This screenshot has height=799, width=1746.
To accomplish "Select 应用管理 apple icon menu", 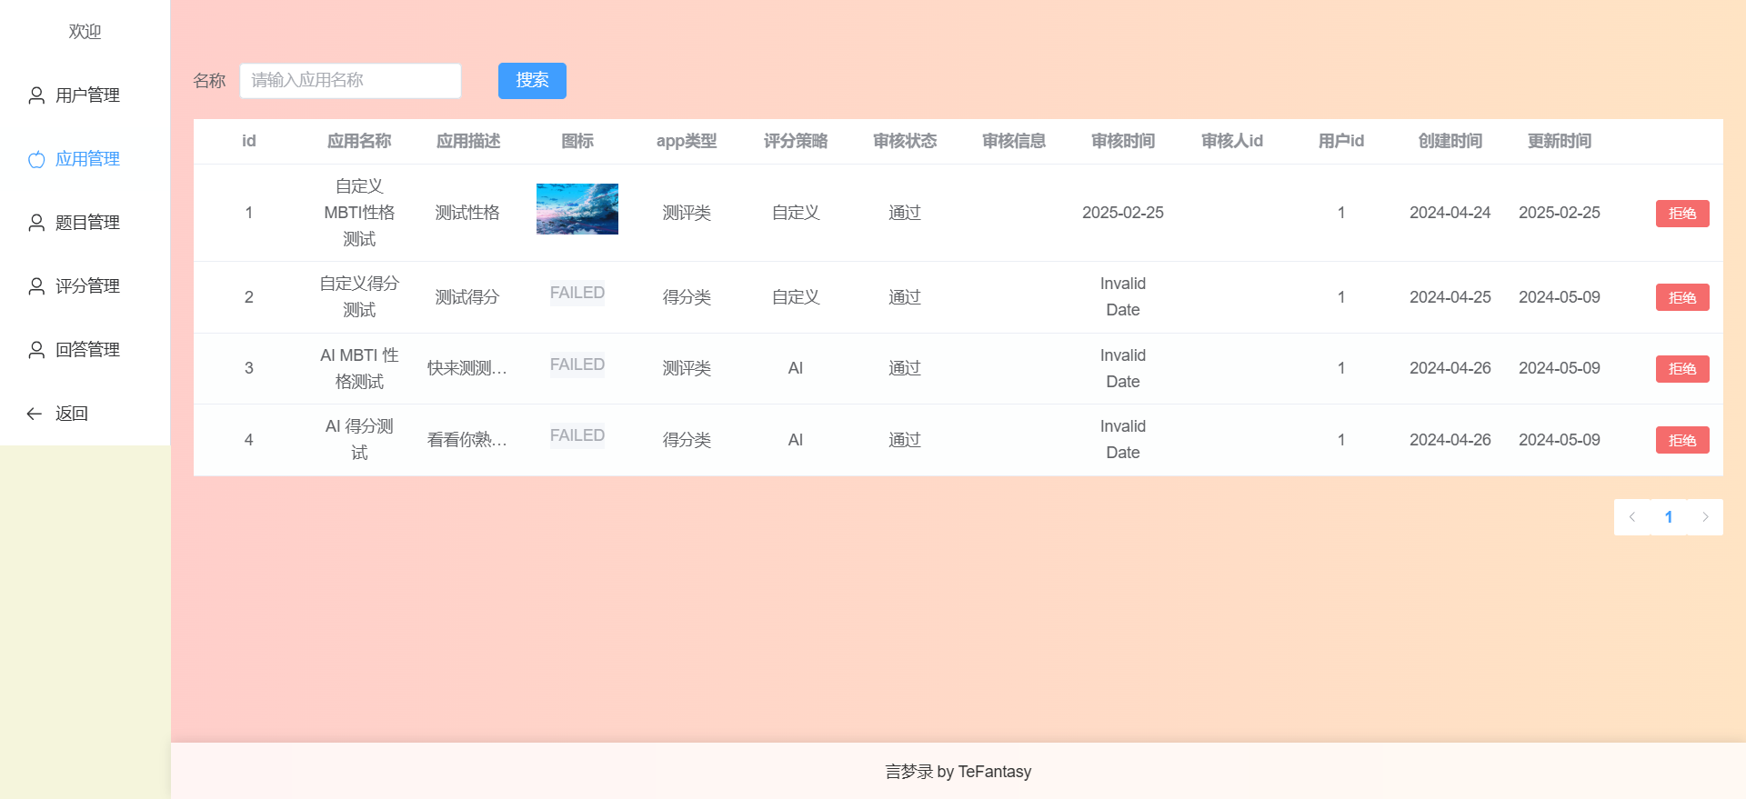I will click(x=85, y=159).
